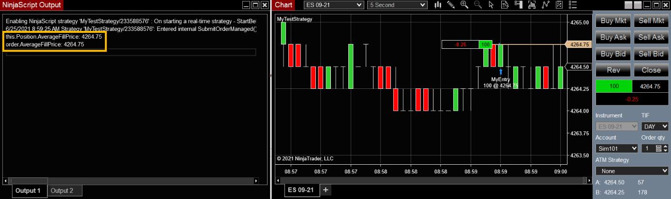Click the green 100 position marker on chart
Screen dimensions: 671x199
click(486, 44)
